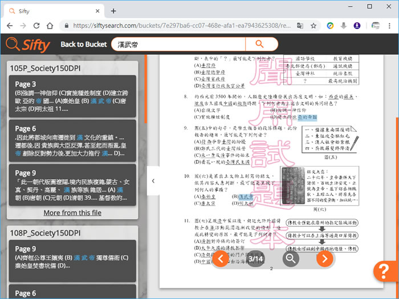Click the Sifty logo
The height and width of the screenshot is (299, 399).
tap(28, 45)
